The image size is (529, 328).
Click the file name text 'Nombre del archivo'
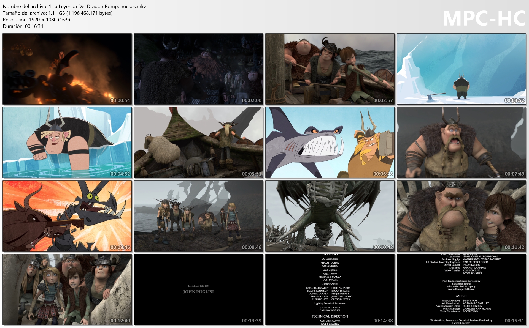74,6
